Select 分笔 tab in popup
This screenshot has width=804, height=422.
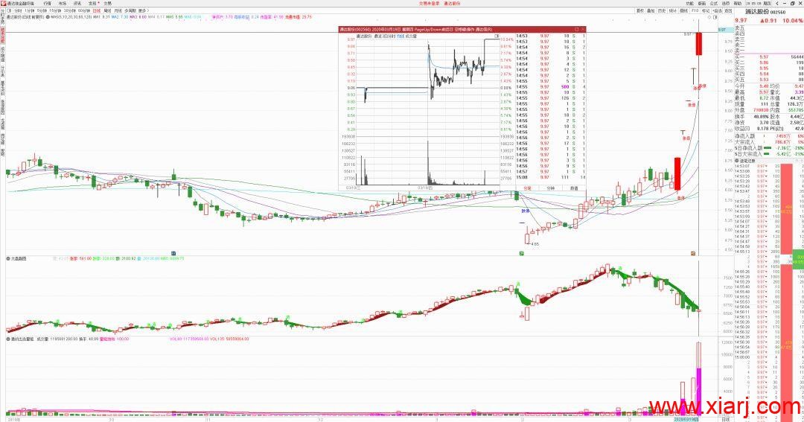528,188
